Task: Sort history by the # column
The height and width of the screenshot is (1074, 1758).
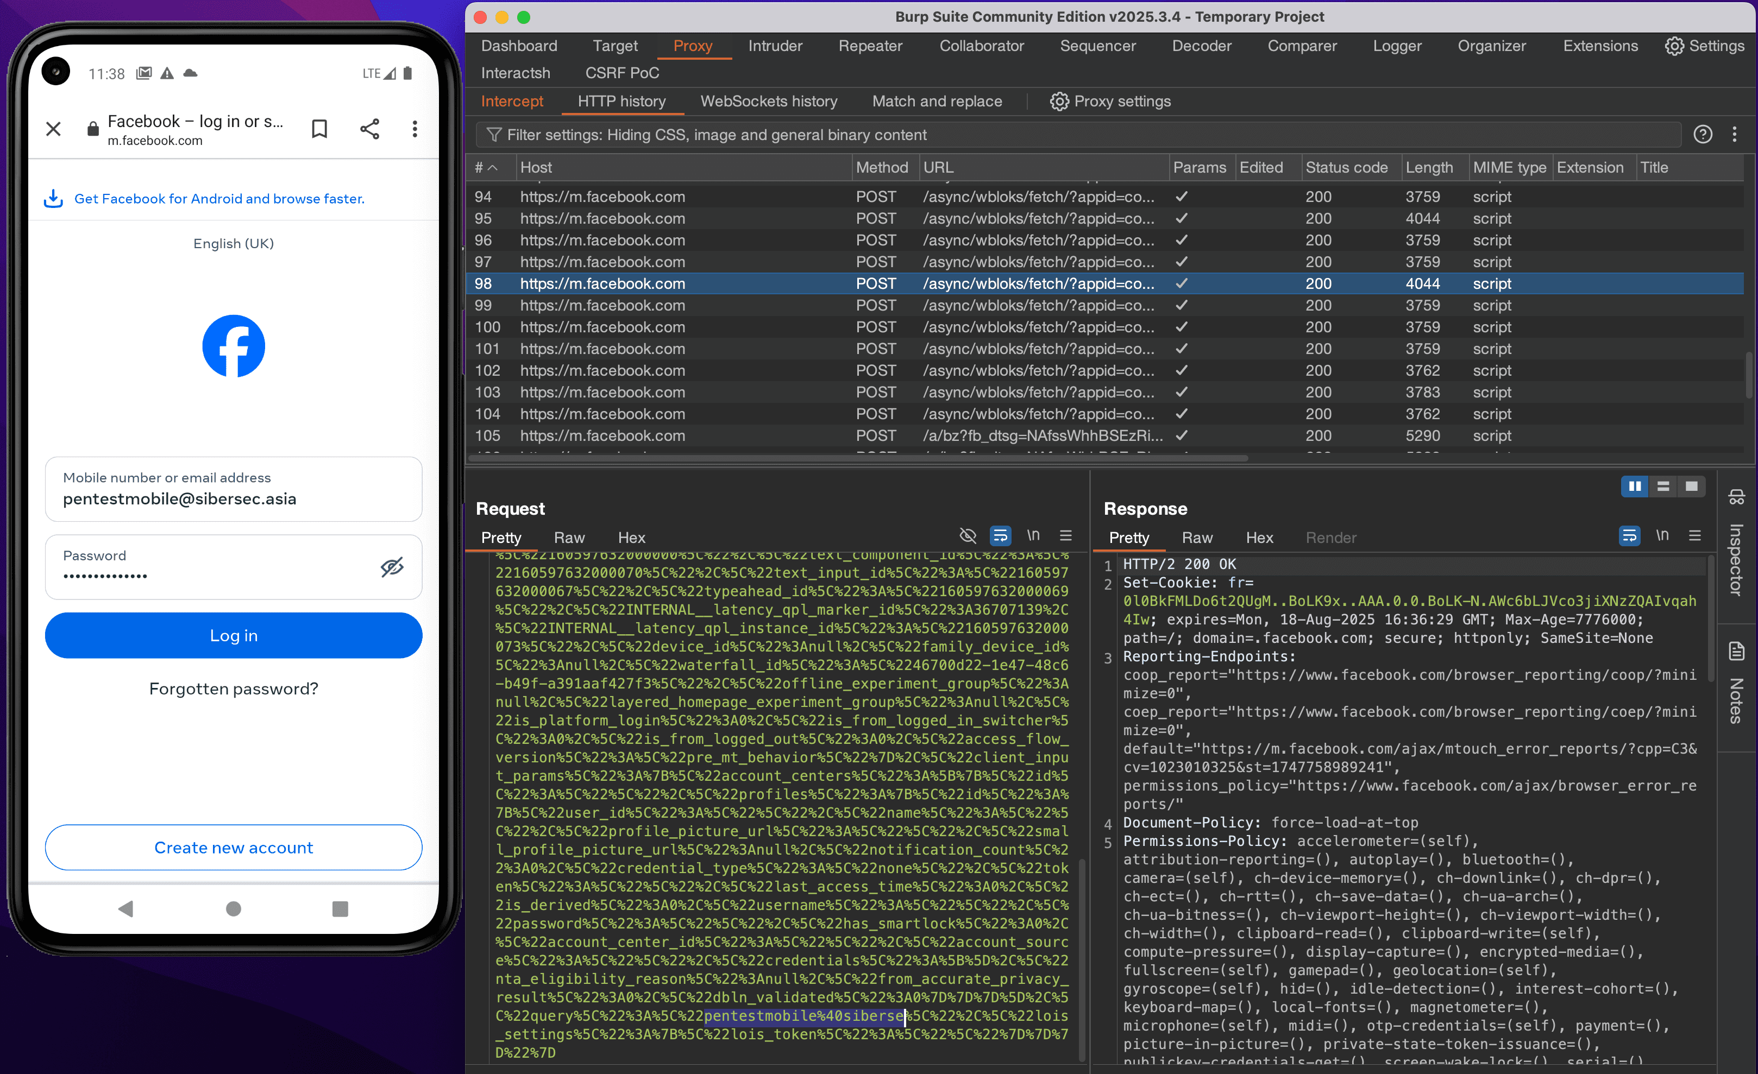Action: click(485, 168)
